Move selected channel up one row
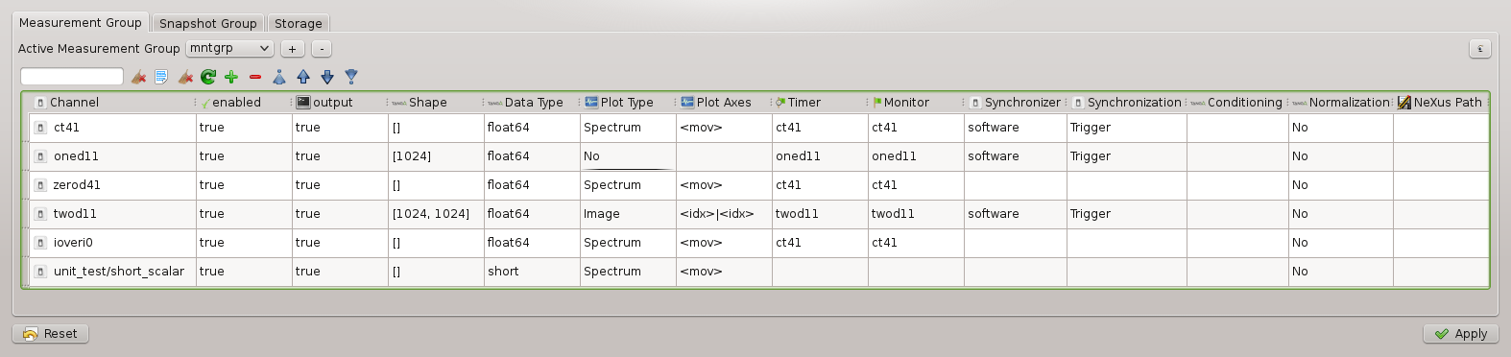The width and height of the screenshot is (1511, 357). 303,77
